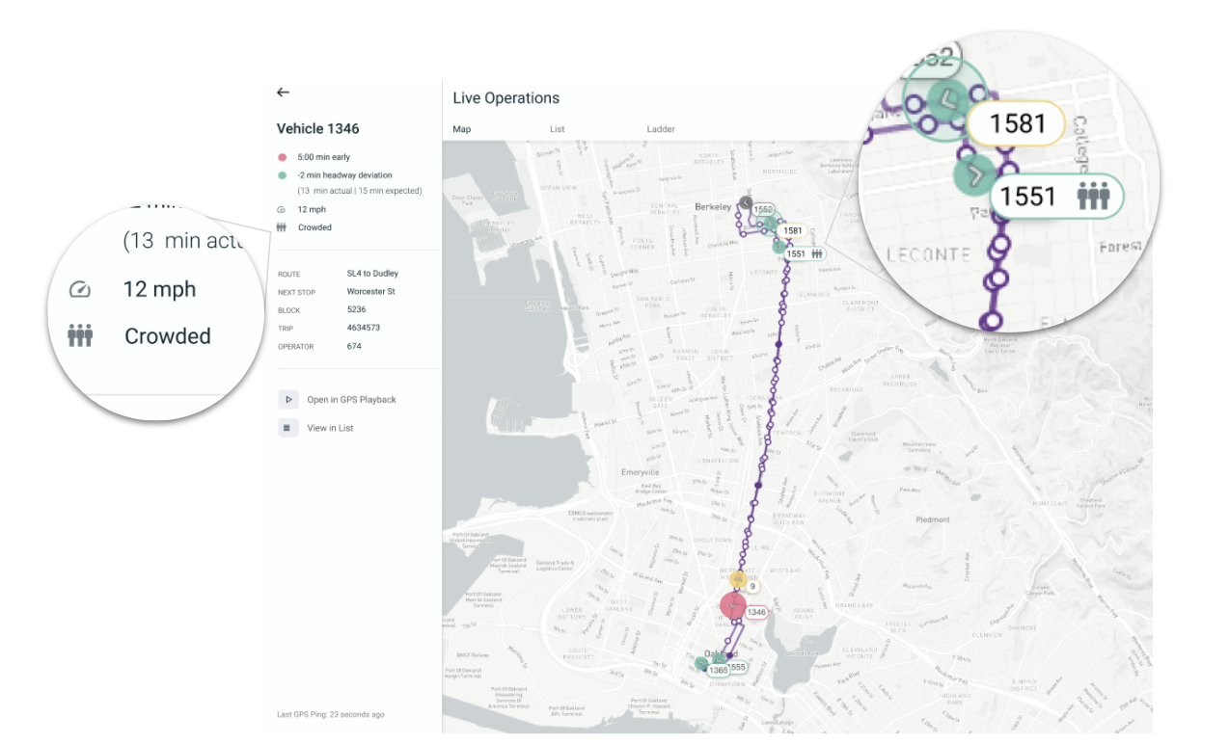Click the green headway deviation status dot
The height and width of the screenshot is (744, 1229).
click(282, 175)
